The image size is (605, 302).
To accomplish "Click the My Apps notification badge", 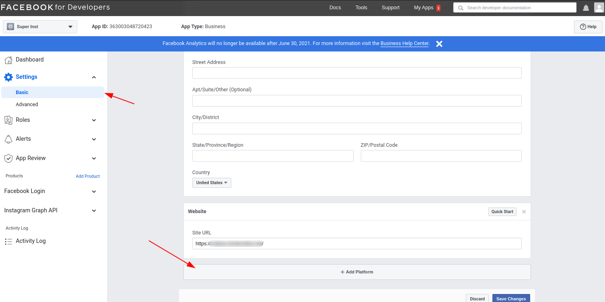I will click(x=438, y=8).
